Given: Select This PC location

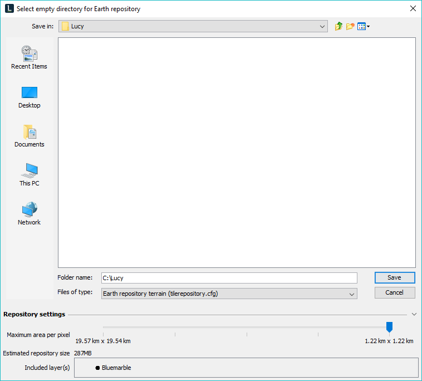Looking at the screenshot, I should click(x=29, y=174).
